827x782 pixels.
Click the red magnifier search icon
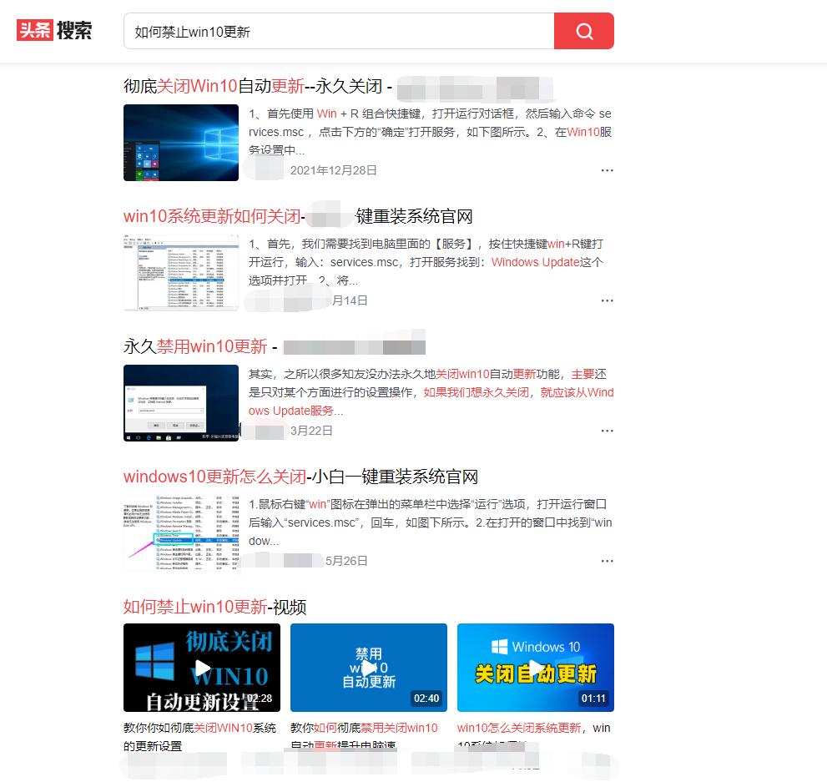pos(583,30)
